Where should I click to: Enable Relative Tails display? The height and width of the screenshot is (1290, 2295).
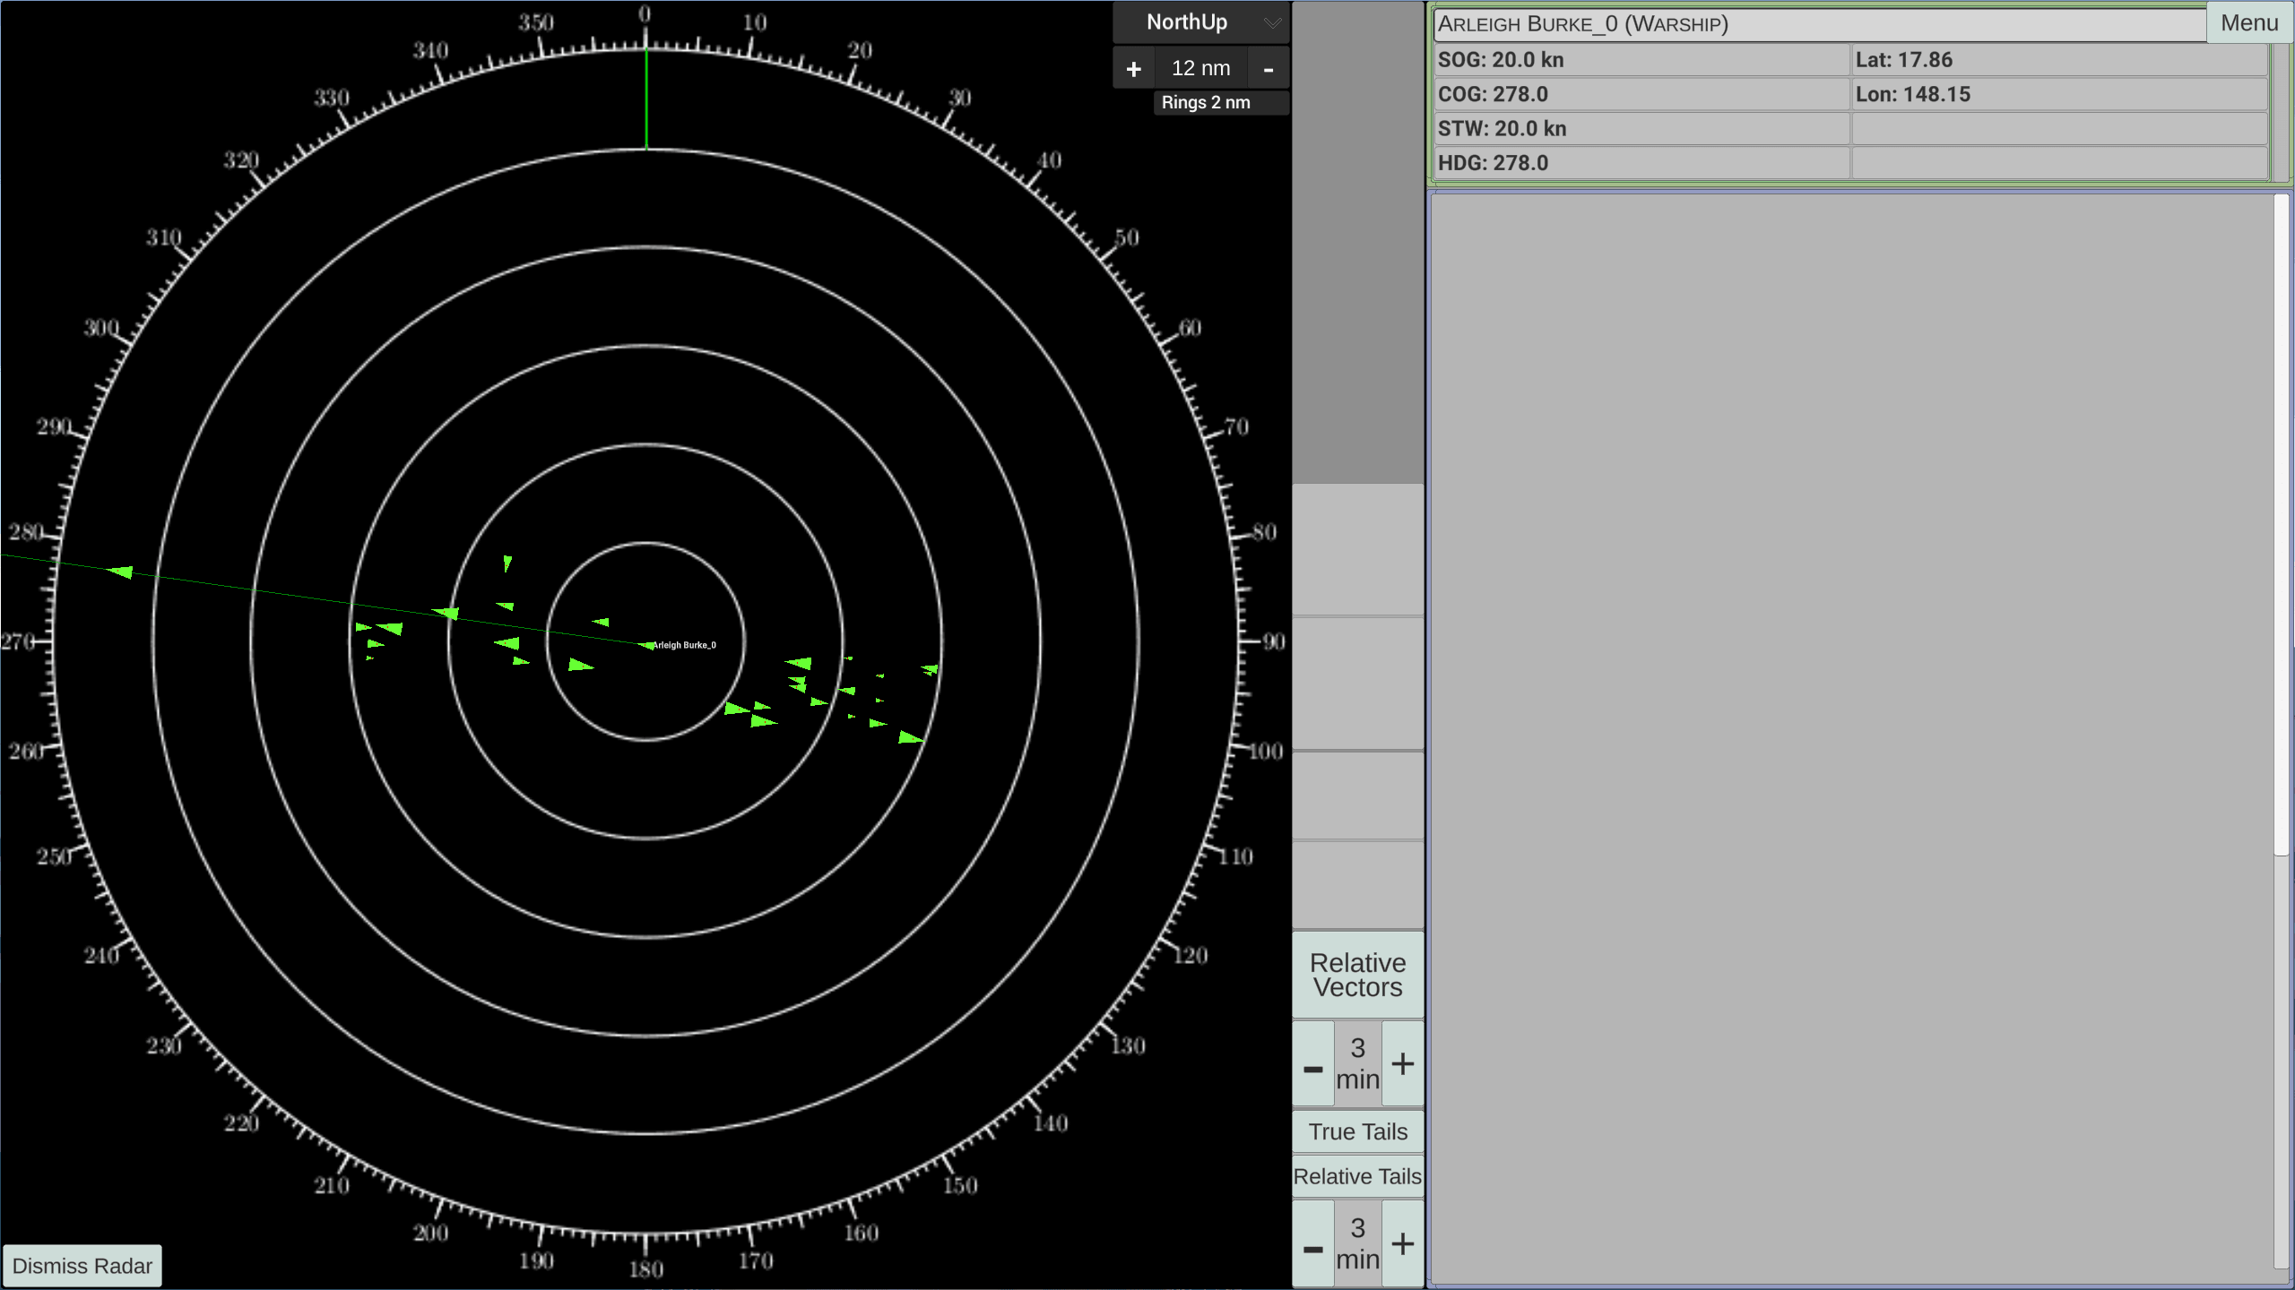(x=1358, y=1176)
